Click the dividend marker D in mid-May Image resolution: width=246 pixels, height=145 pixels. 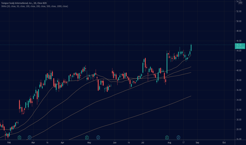tap(98, 137)
